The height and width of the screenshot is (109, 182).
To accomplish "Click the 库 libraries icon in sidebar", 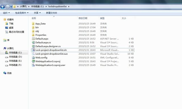I will click(x=5, y=40).
